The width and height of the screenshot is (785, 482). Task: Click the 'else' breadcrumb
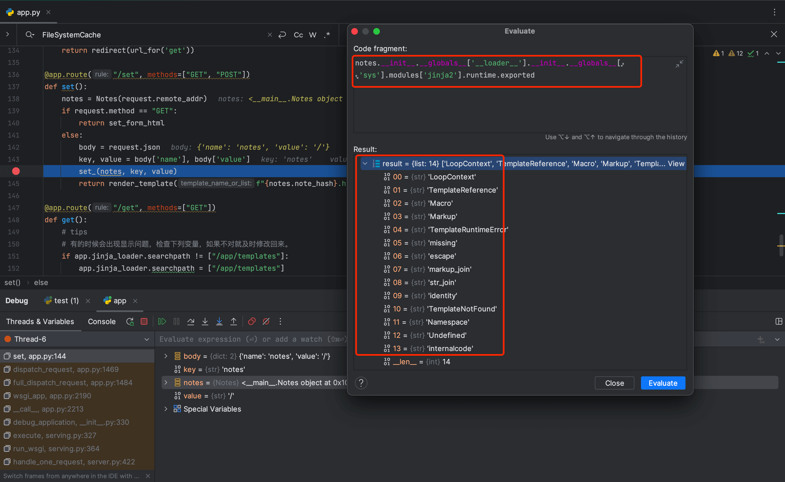point(41,283)
